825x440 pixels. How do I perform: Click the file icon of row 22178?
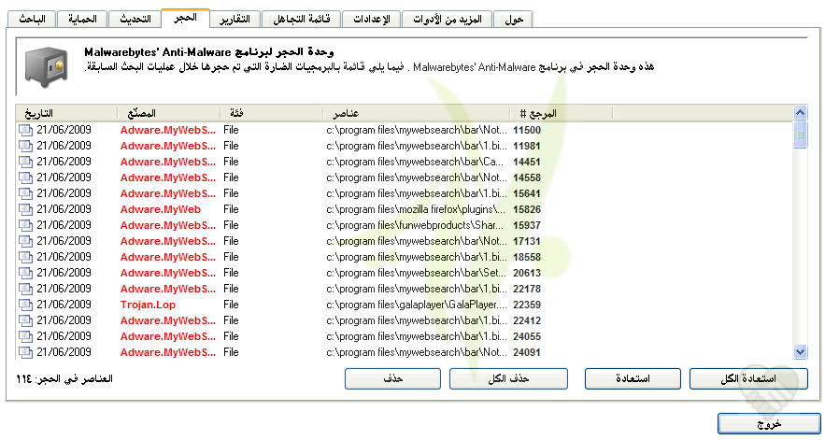[25, 289]
